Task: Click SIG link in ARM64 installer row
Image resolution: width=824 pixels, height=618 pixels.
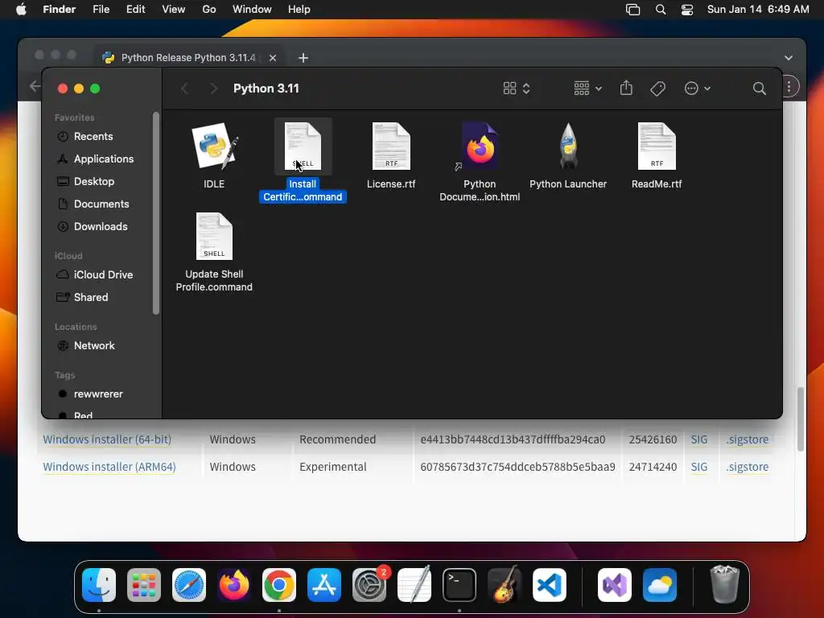Action: pos(699,467)
